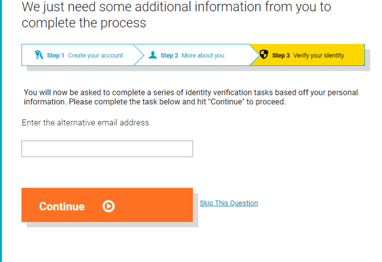Open the More about you step

tap(203, 56)
